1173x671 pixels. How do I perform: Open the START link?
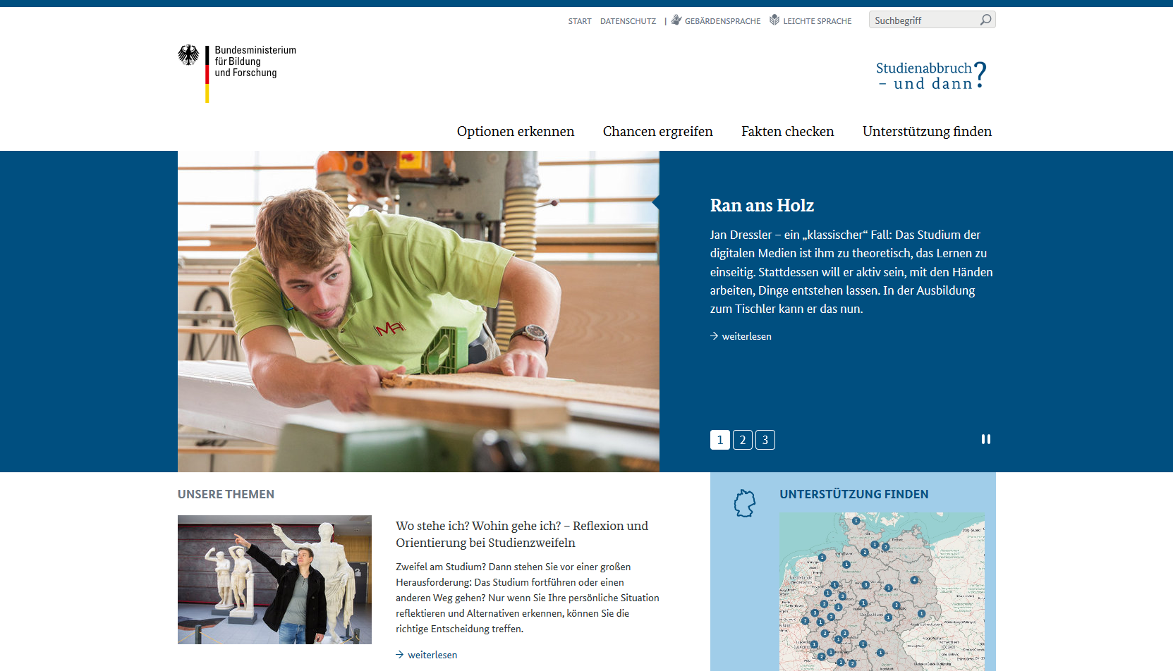point(580,21)
